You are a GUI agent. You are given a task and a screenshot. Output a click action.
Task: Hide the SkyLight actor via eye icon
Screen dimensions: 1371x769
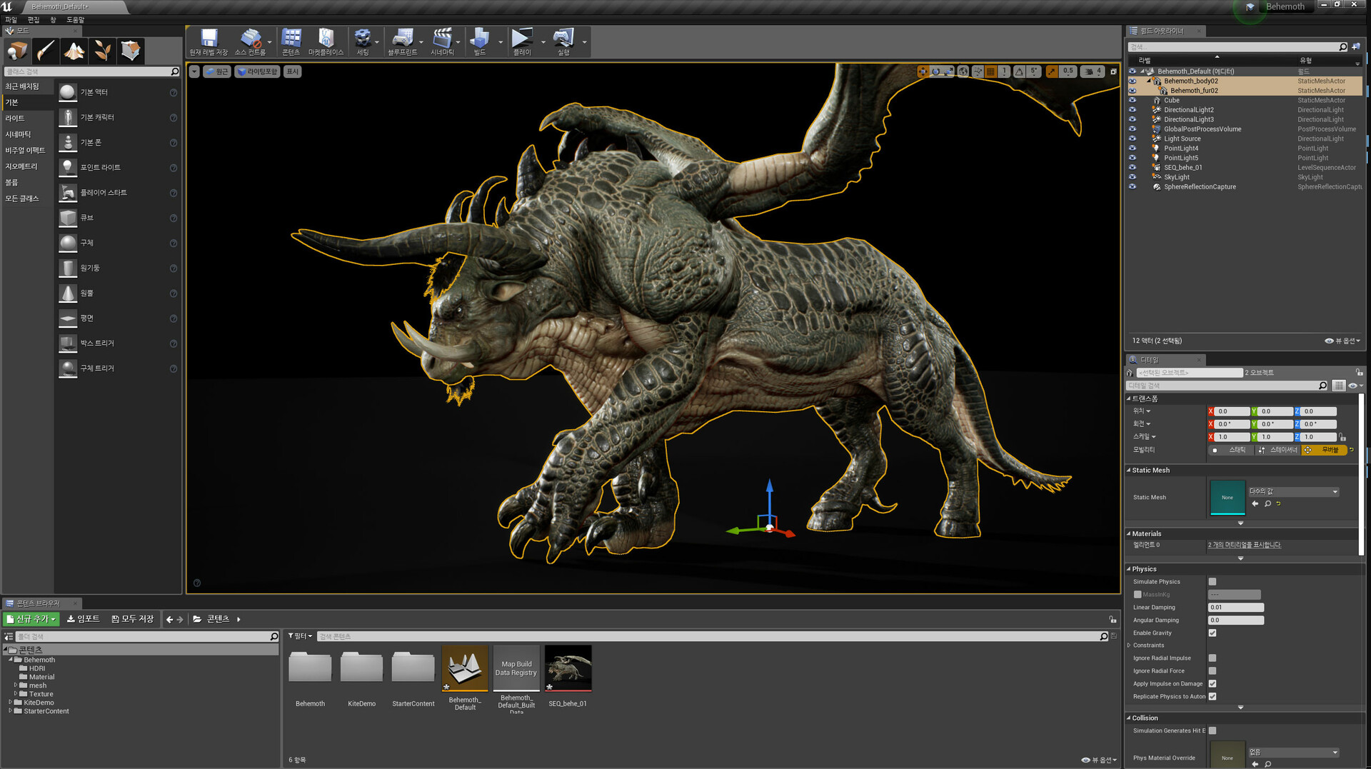tap(1133, 177)
